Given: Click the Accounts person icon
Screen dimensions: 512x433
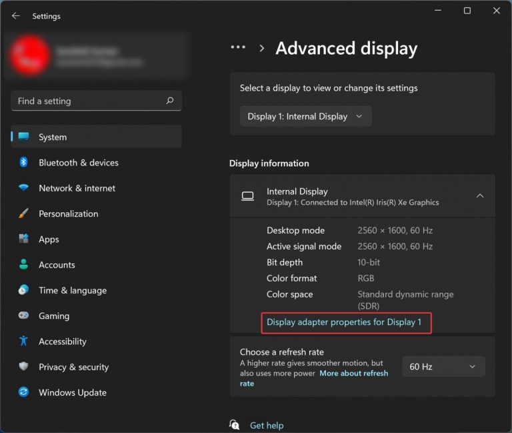Looking at the screenshot, I should (23, 265).
